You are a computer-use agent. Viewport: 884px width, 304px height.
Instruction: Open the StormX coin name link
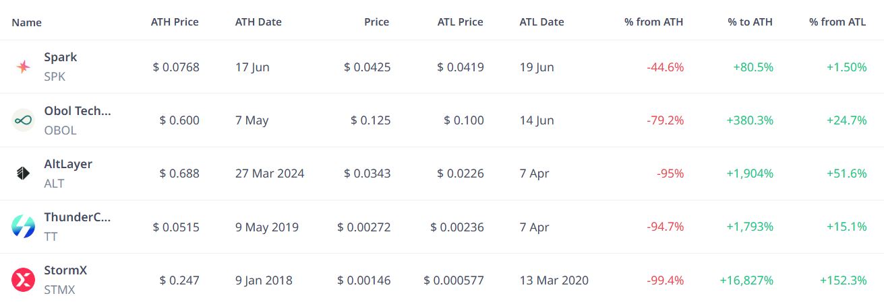(65, 270)
